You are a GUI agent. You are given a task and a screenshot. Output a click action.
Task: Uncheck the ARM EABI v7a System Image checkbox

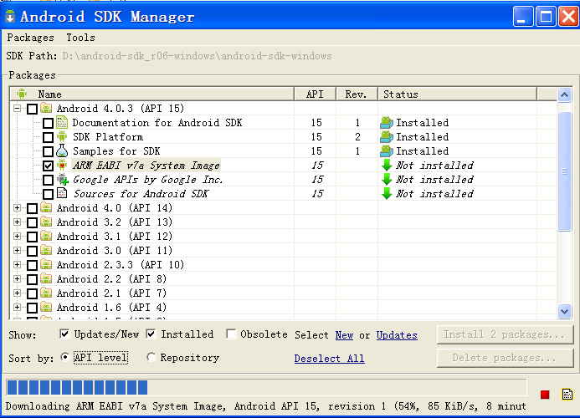[x=48, y=166]
